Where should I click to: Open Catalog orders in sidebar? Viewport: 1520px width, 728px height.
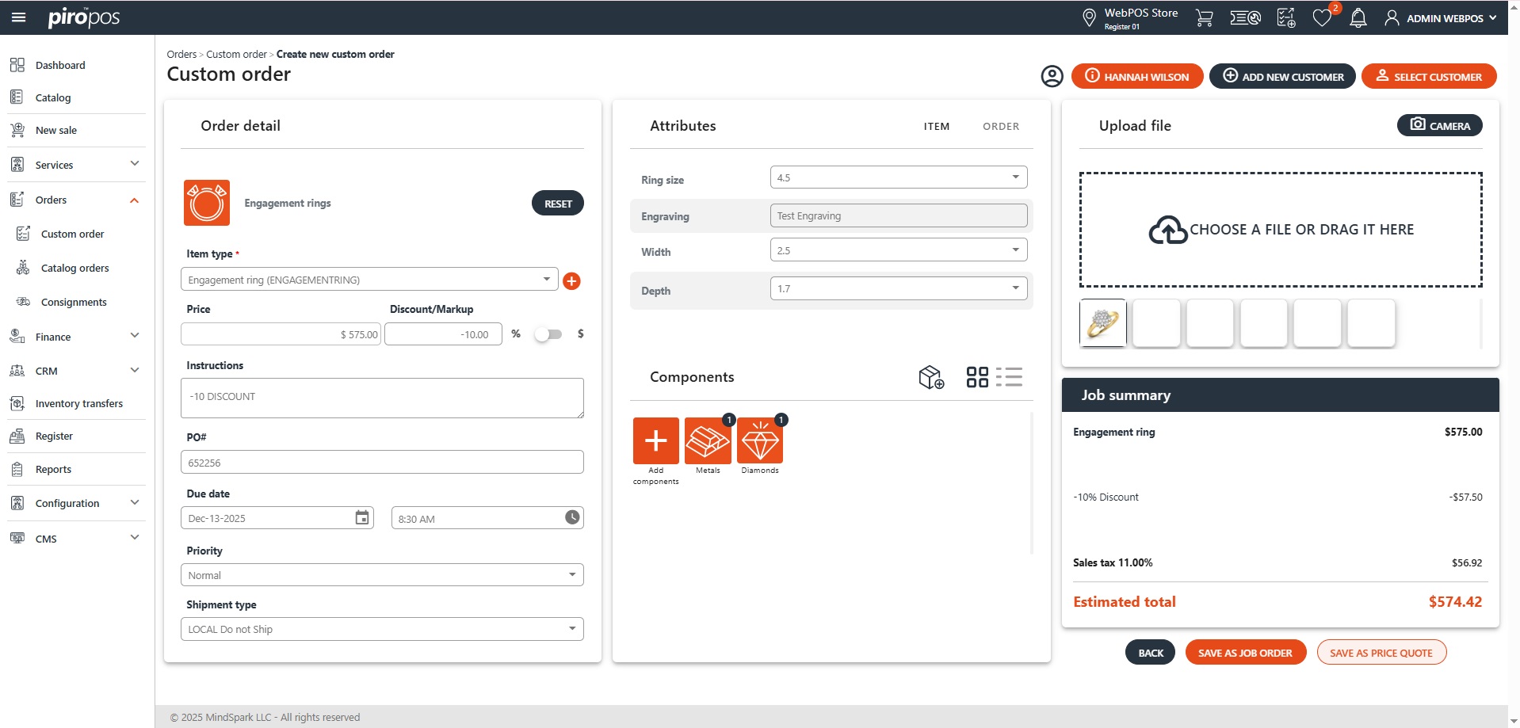tap(74, 269)
